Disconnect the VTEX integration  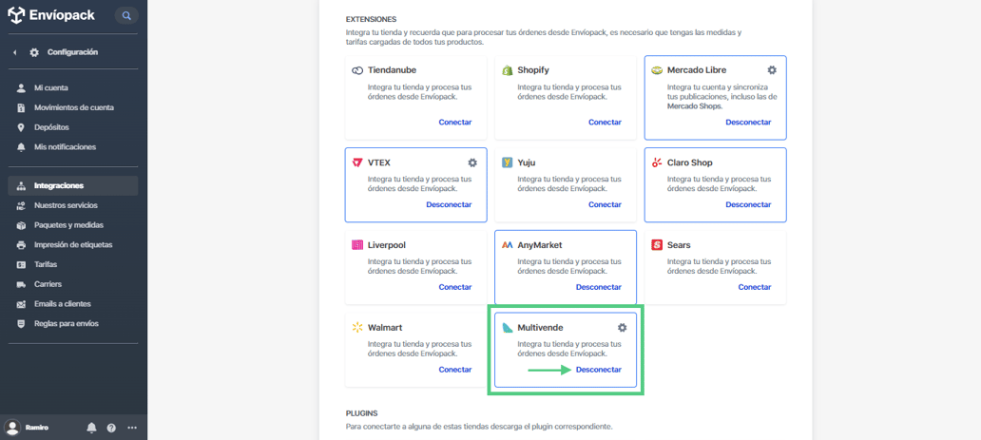[x=449, y=204]
